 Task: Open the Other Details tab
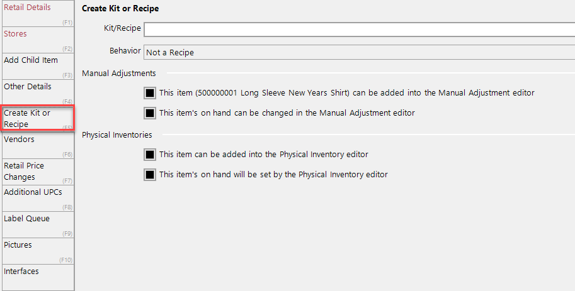click(x=38, y=92)
